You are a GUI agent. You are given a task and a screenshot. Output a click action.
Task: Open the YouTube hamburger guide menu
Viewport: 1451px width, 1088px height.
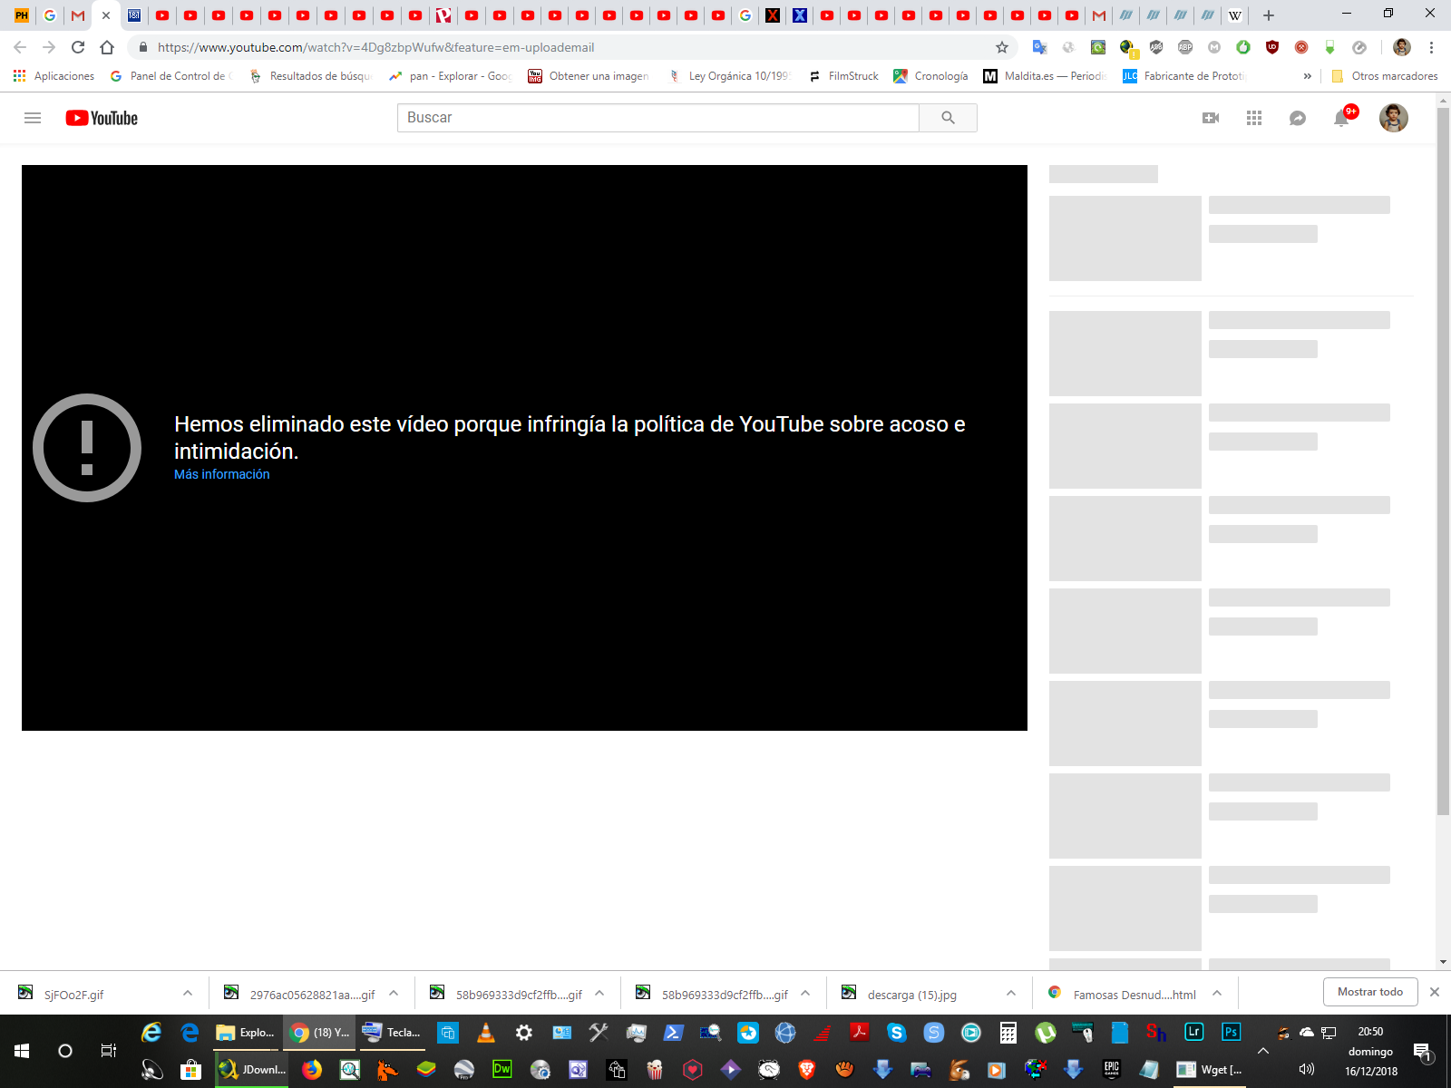tap(33, 118)
